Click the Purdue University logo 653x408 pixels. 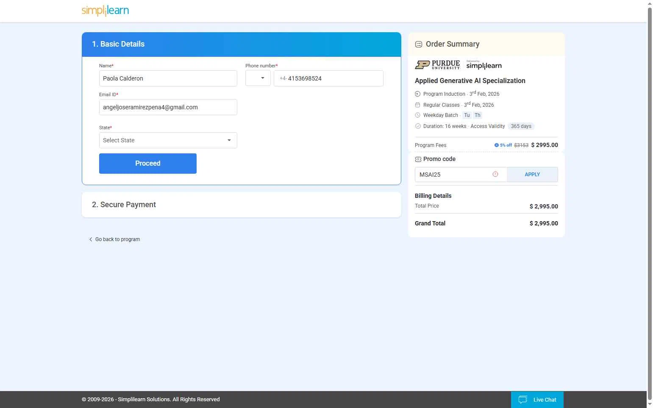437,65
